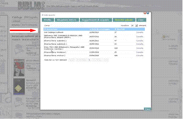Select the Ricerche salvate tab
Image resolution: width=183 pixels, height=119 pixels.
[124, 20]
